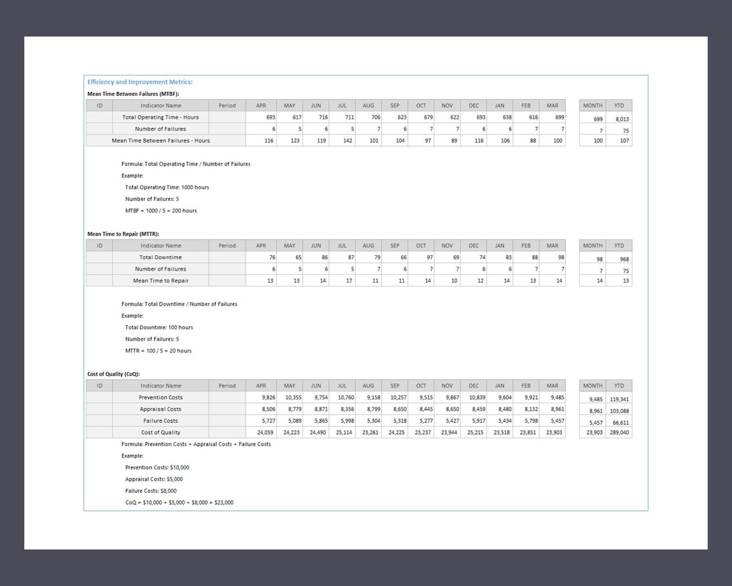The width and height of the screenshot is (732, 586).
Task: Click the CoQ example line showing $23,000
Action: [x=178, y=502]
